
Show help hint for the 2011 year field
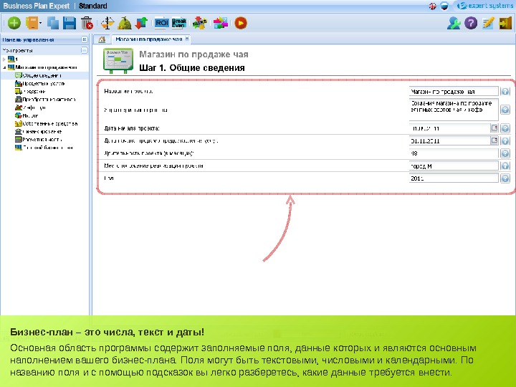tap(505, 178)
